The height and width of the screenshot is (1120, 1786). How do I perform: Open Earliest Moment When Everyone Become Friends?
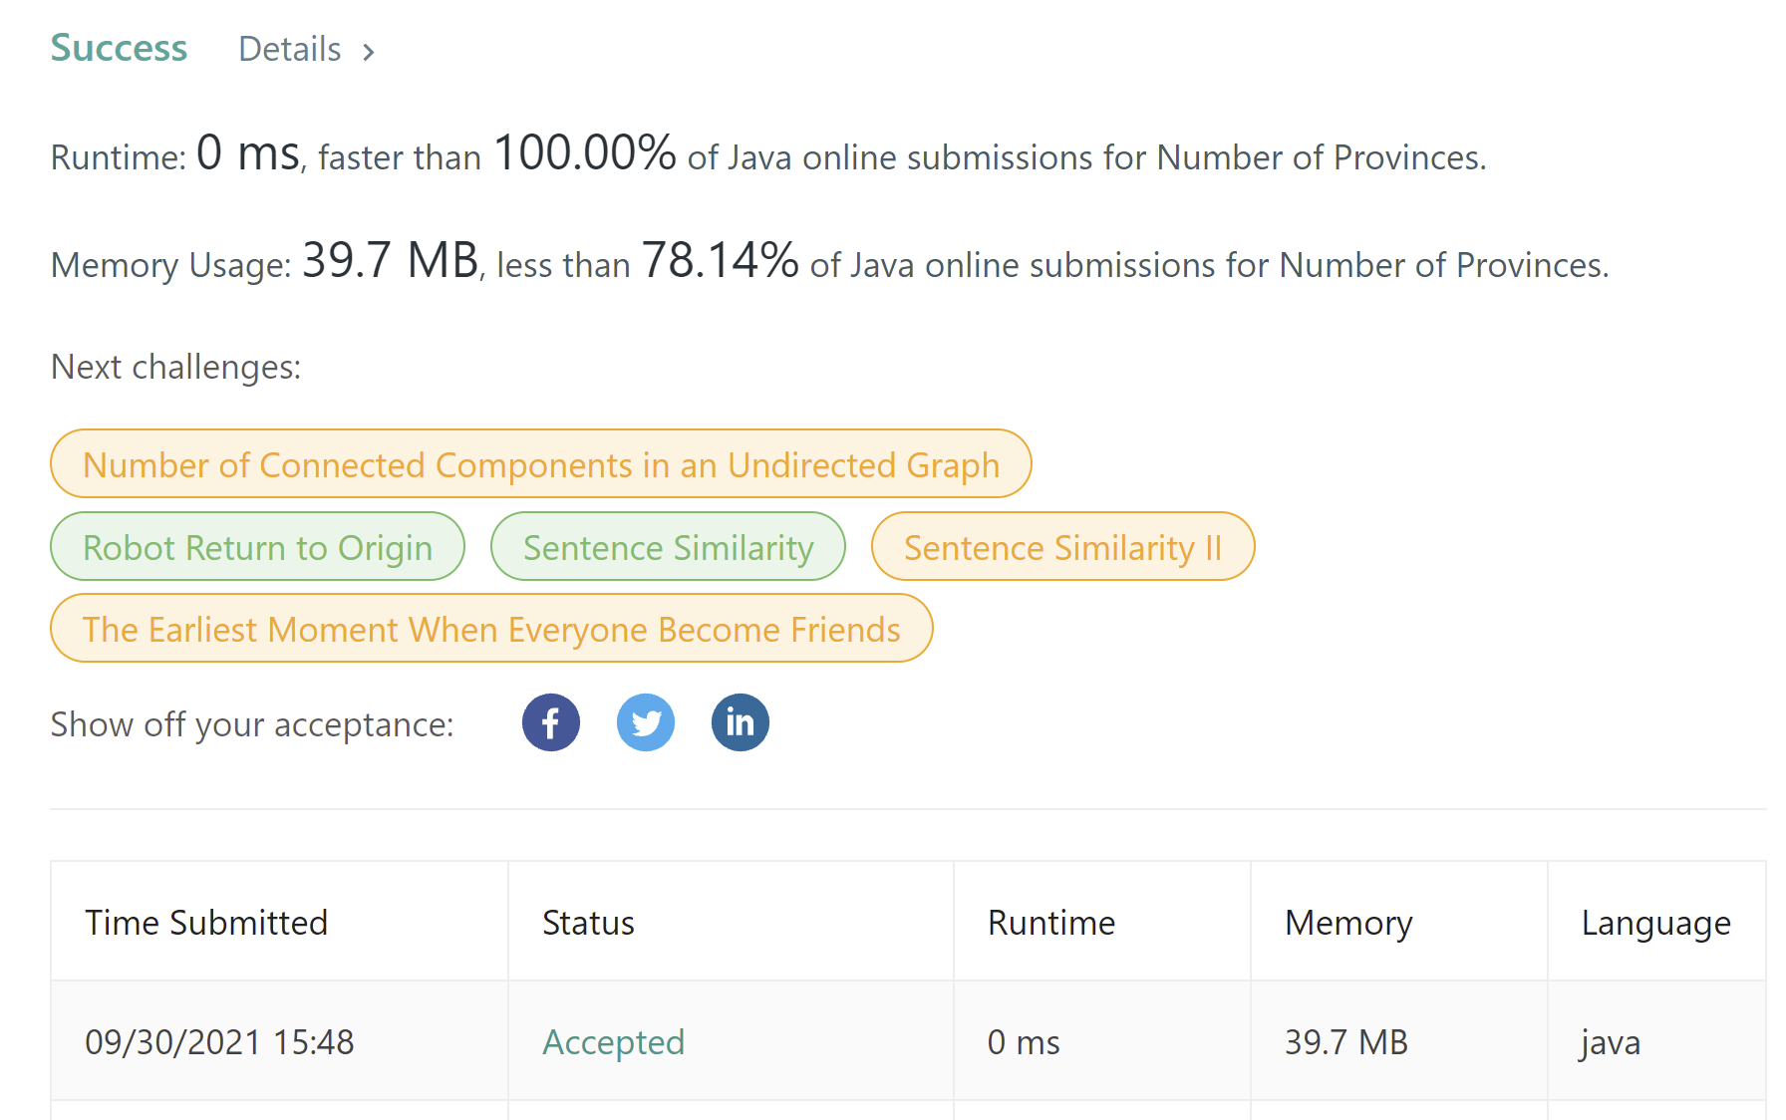491,629
